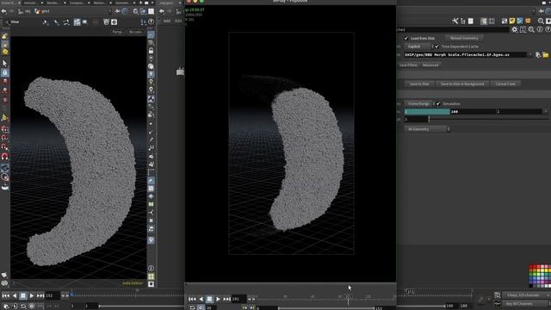Screen dimensions: 551x310
Task: Expand the file path history dropdown arrow
Action: click(x=530, y=55)
